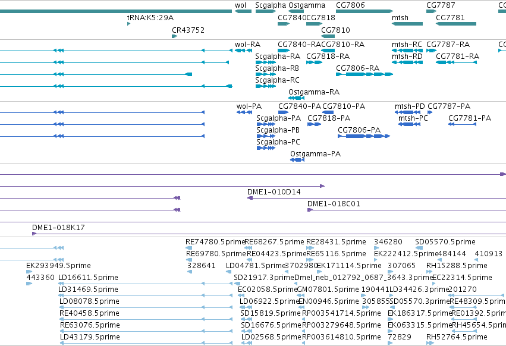This screenshot has width=506, height=346.
Task: Click the Ostgamma-RA transcript label
Action: point(314,92)
